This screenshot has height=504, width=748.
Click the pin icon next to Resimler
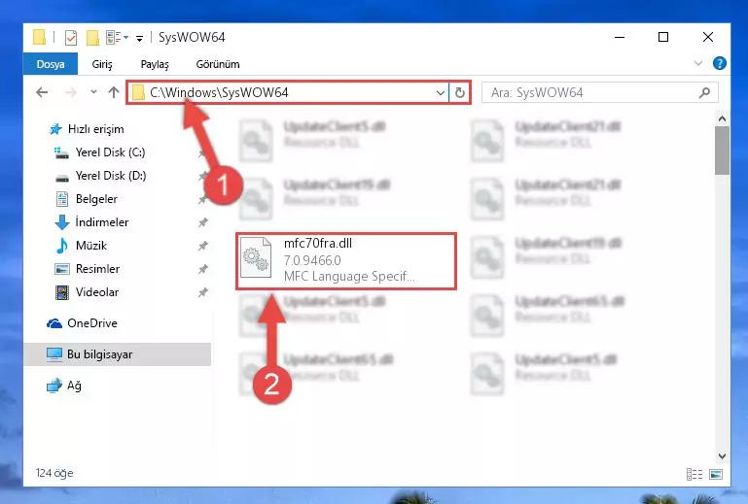click(x=202, y=269)
